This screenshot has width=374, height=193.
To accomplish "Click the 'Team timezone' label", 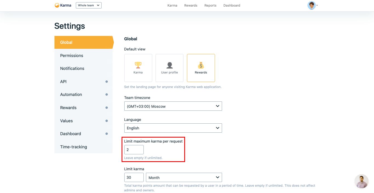I will coord(137,98).
